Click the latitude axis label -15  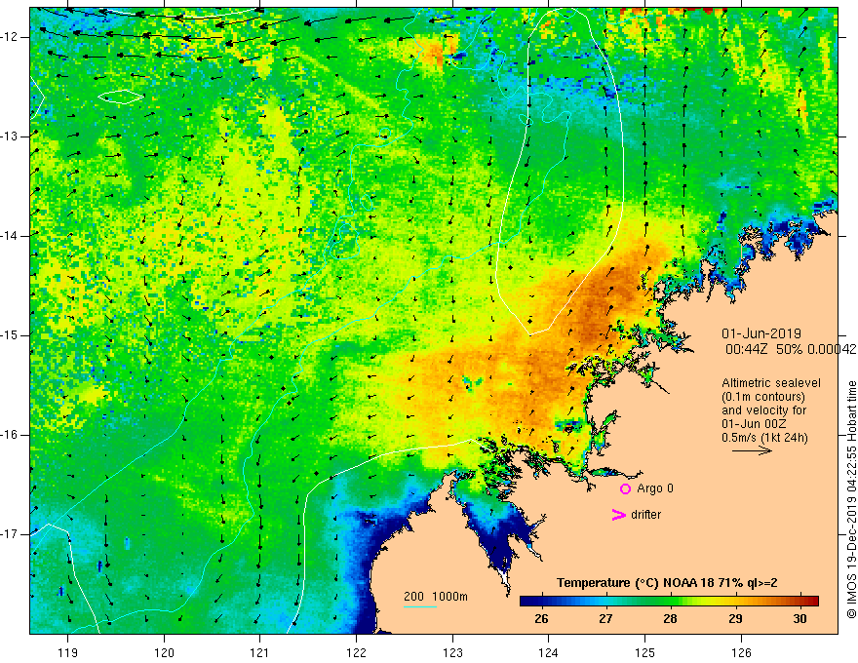click(x=11, y=335)
